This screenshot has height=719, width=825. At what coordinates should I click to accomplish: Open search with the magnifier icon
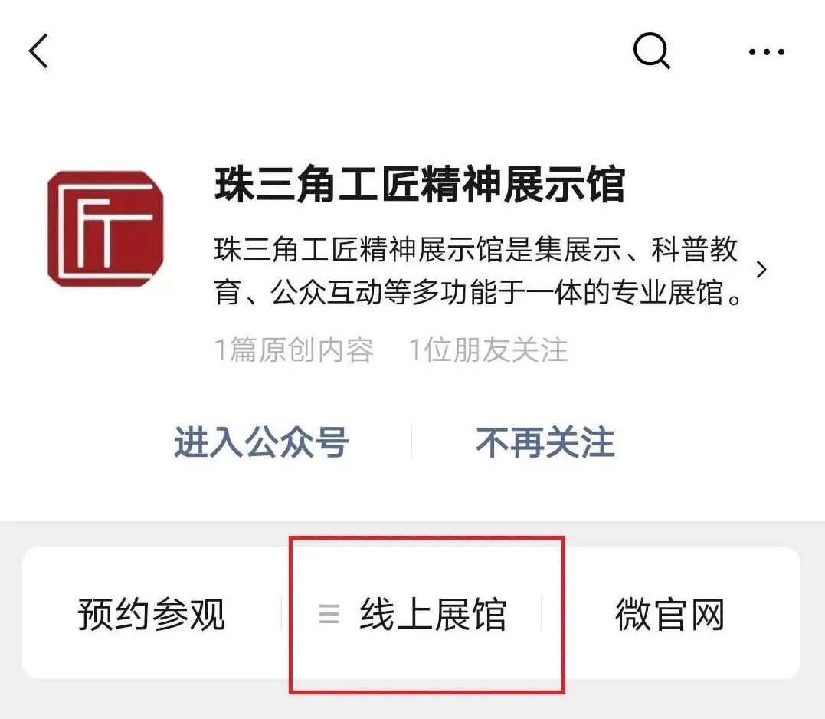(651, 51)
